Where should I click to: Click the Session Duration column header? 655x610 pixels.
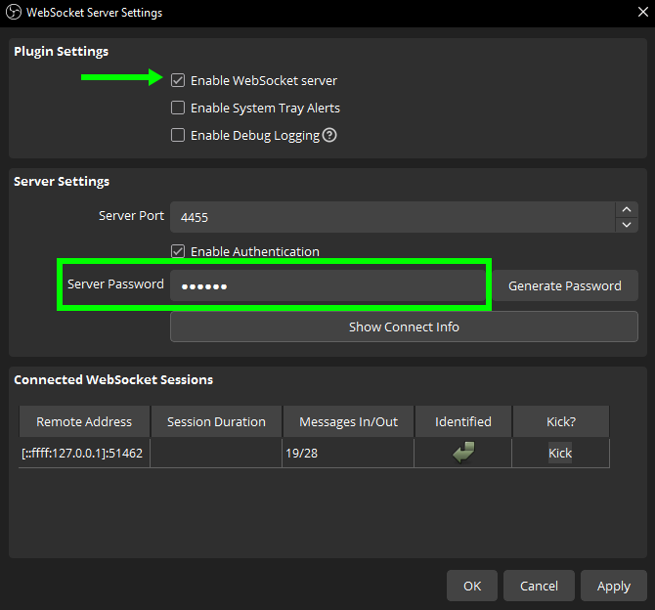(216, 421)
